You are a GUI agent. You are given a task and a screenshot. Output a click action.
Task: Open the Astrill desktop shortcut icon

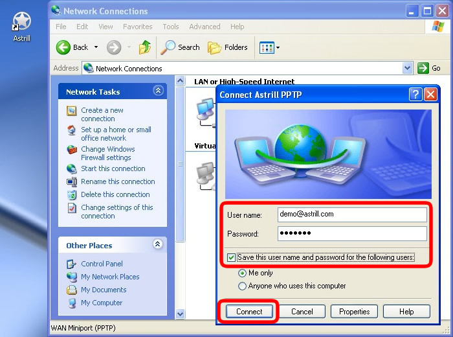[x=22, y=23]
